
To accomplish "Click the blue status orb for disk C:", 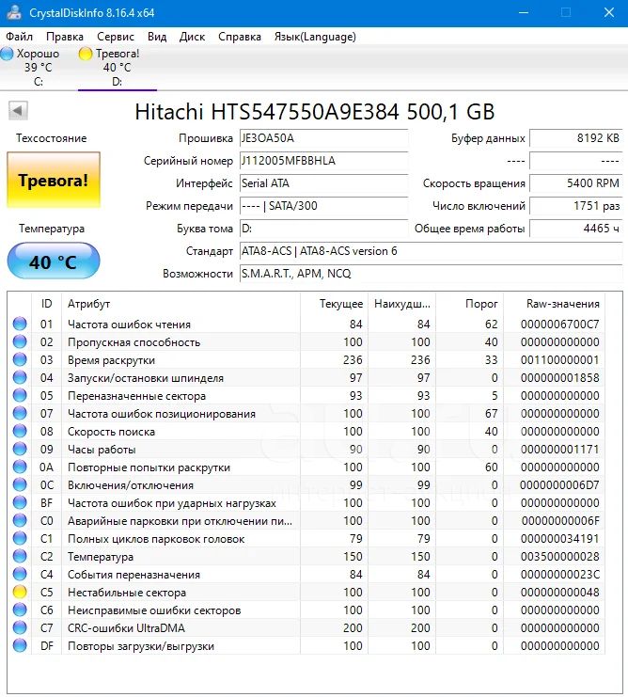I will tap(7, 54).
